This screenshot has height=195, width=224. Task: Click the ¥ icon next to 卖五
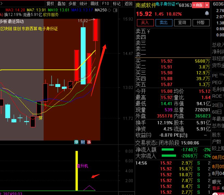tap(149, 31)
